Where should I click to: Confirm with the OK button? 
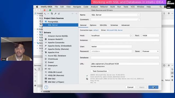[153, 87]
